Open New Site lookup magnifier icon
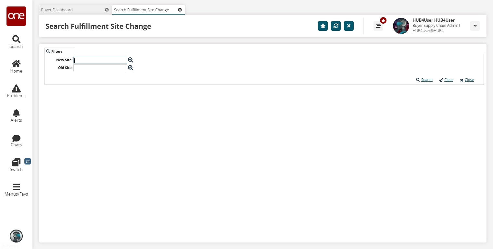The width and height of the screenshot is (493, 249). pos(131,60)
